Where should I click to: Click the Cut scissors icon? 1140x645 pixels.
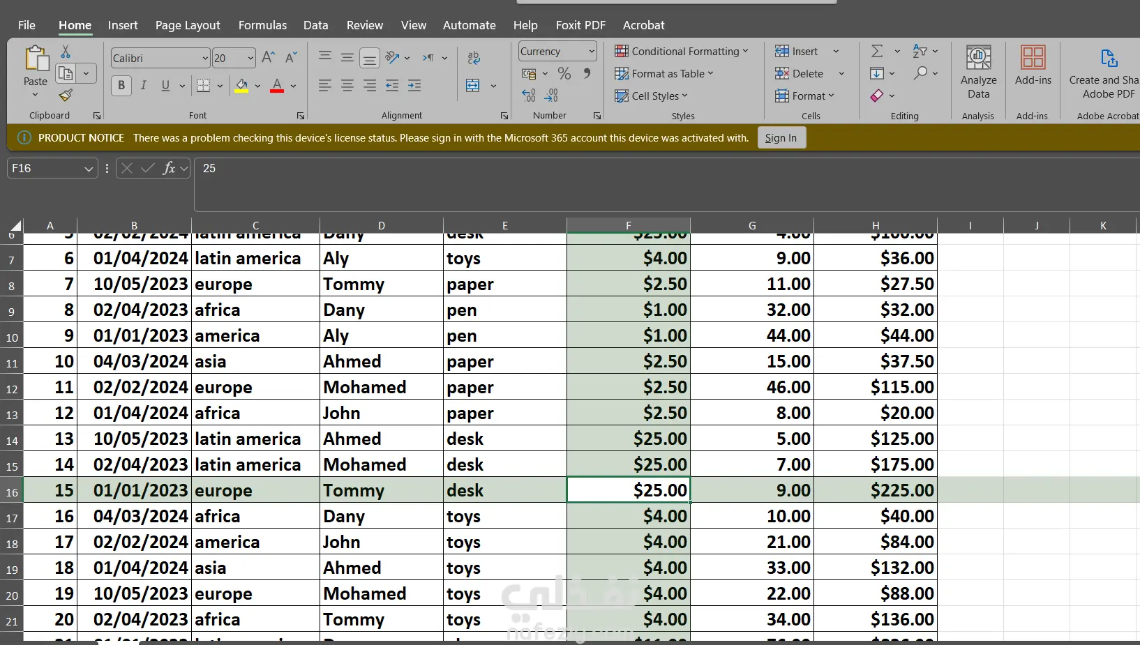click(66, 52)
